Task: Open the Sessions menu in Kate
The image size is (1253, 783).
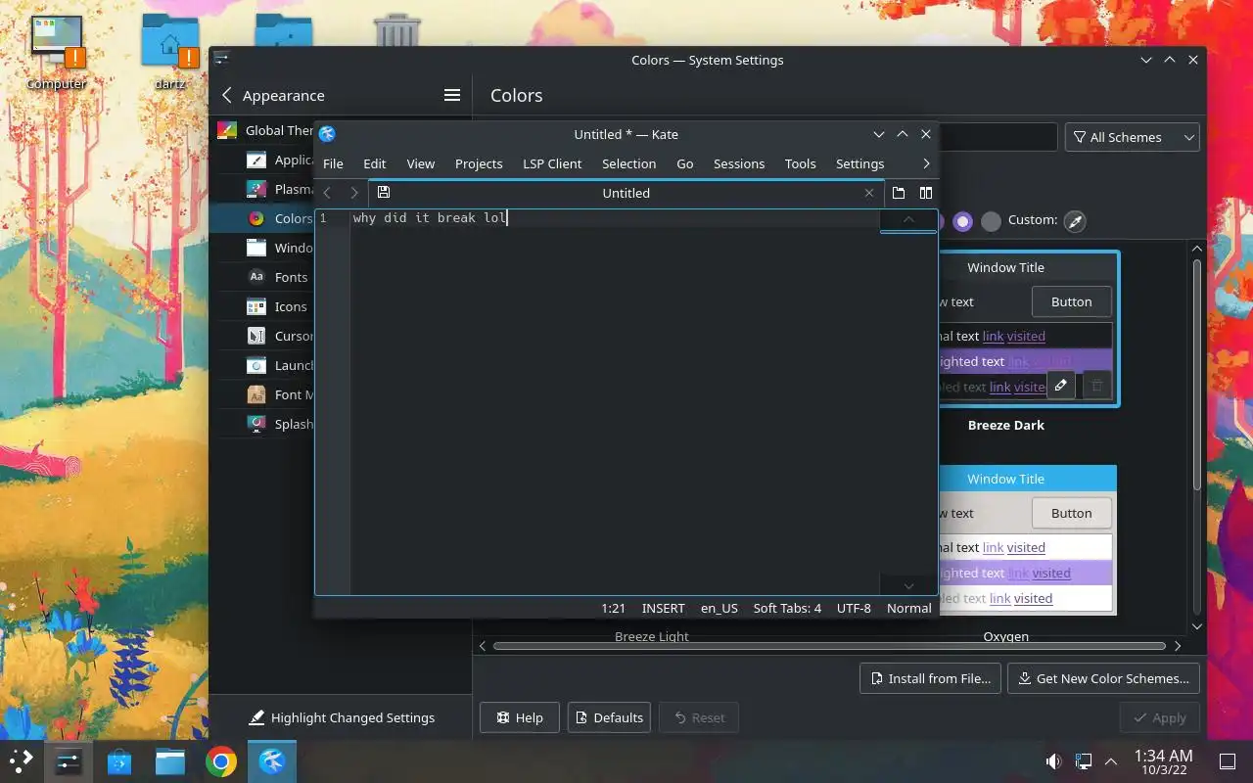Action: (x=739, y=163)
